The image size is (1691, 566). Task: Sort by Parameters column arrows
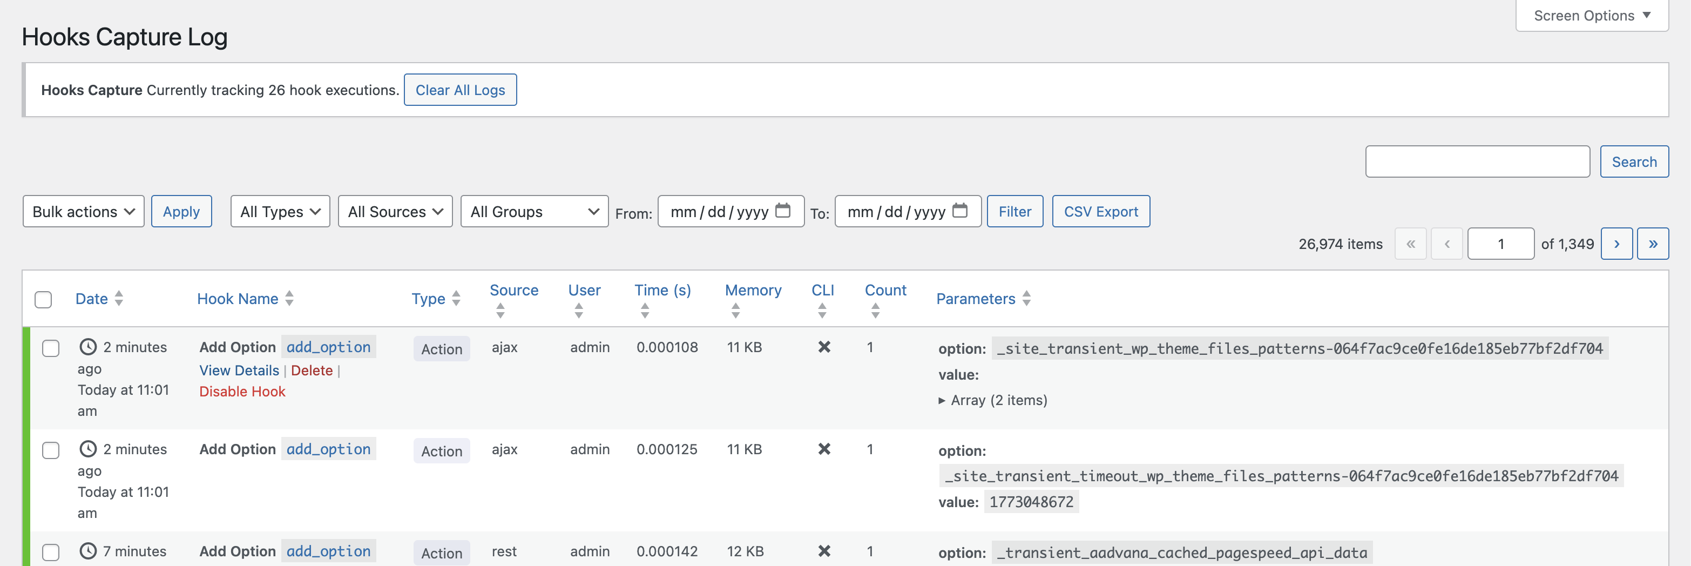tap(1027, 299)
